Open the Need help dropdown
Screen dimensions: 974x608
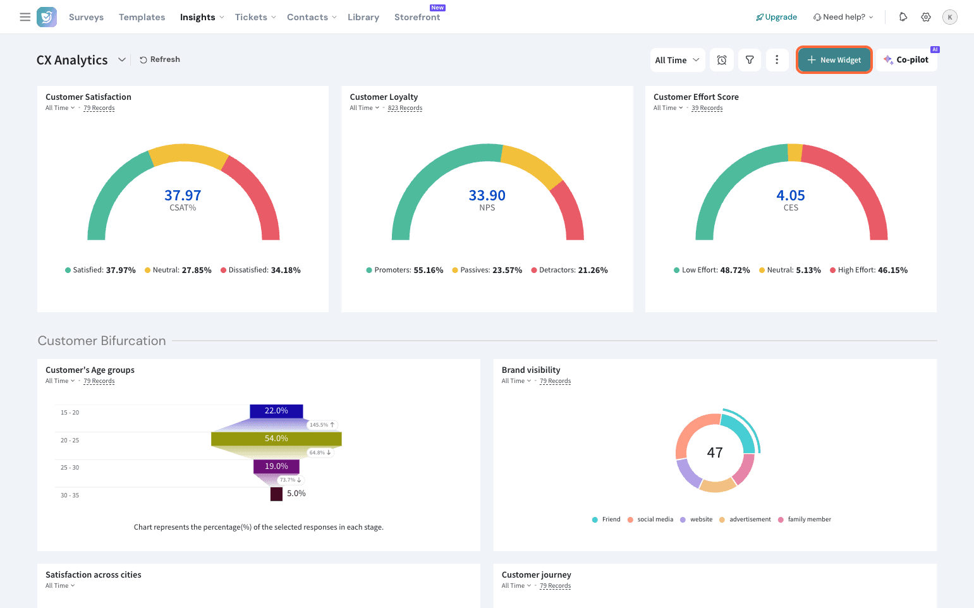click(843, 17)
